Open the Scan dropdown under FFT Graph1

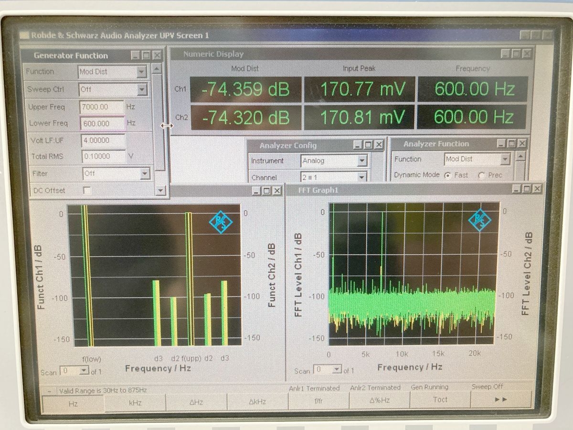(337, 370)
